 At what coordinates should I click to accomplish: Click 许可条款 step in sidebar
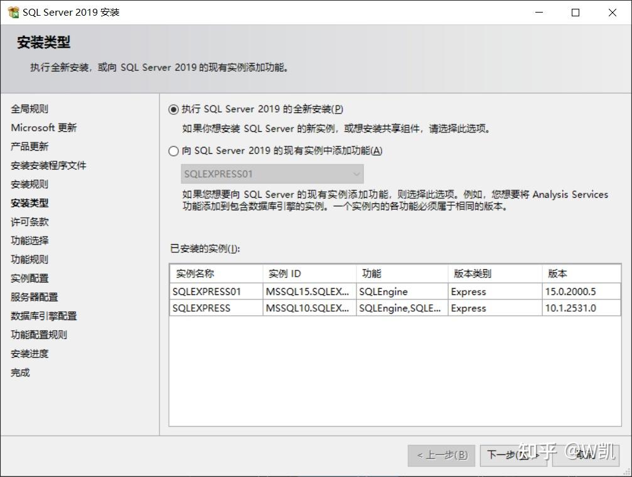[29, 222]
